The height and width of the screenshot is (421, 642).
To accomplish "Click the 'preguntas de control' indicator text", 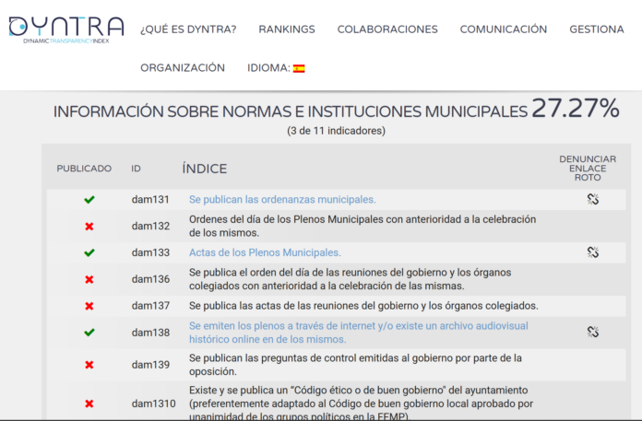I will click(x=355, y=365).
